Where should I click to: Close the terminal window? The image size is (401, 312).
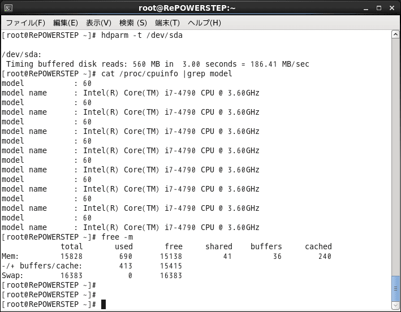tap(392, 8)
